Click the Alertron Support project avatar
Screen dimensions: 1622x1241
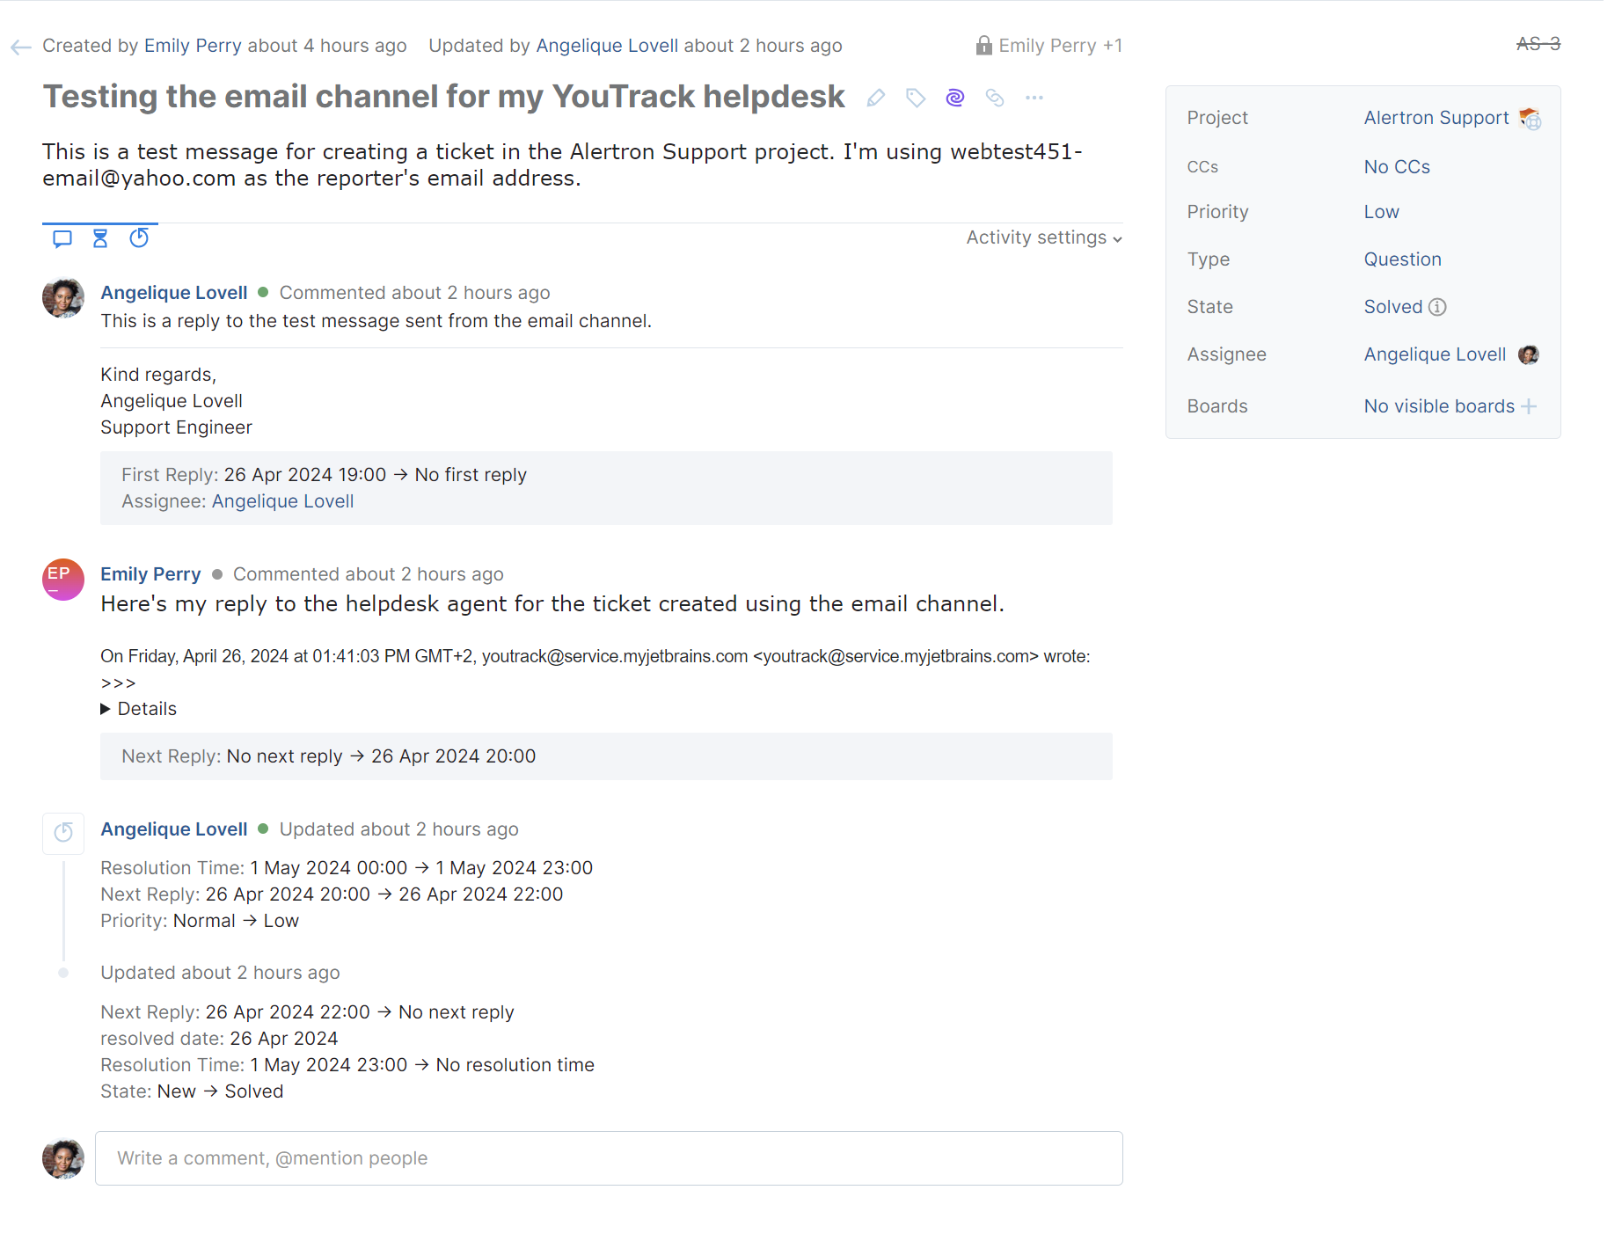coord(1531,118)
